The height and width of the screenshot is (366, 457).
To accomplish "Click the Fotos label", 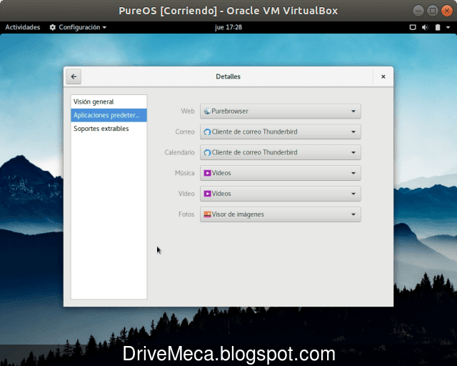I will 186,214.
